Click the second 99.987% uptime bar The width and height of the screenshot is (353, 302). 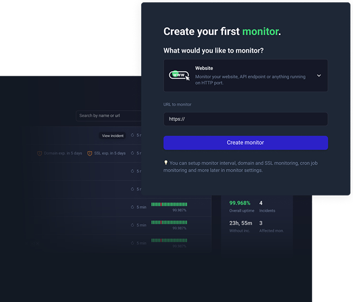pyautogui.click(x=169, y=222)
